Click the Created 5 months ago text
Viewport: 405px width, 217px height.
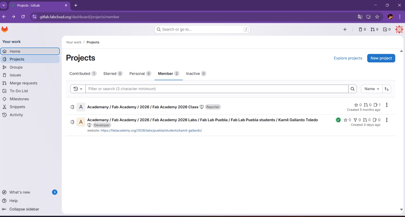tap(363, 110)
